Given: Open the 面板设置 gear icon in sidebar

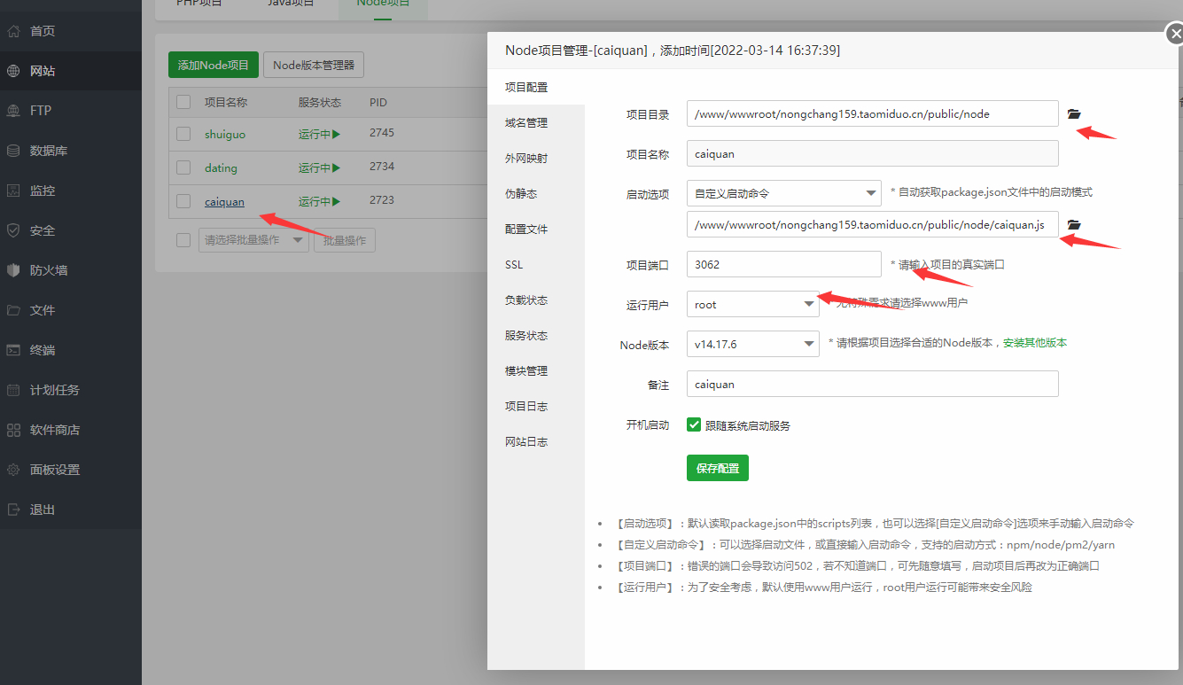Looking at the screenshot, I should (x=13, y=470).
